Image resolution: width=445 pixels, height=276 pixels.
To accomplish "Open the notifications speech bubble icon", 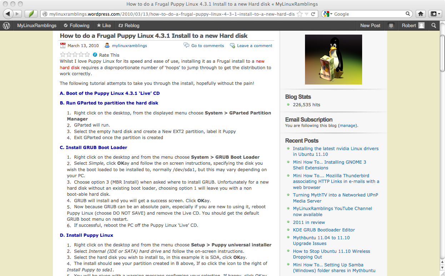I will tap(391, 26).
